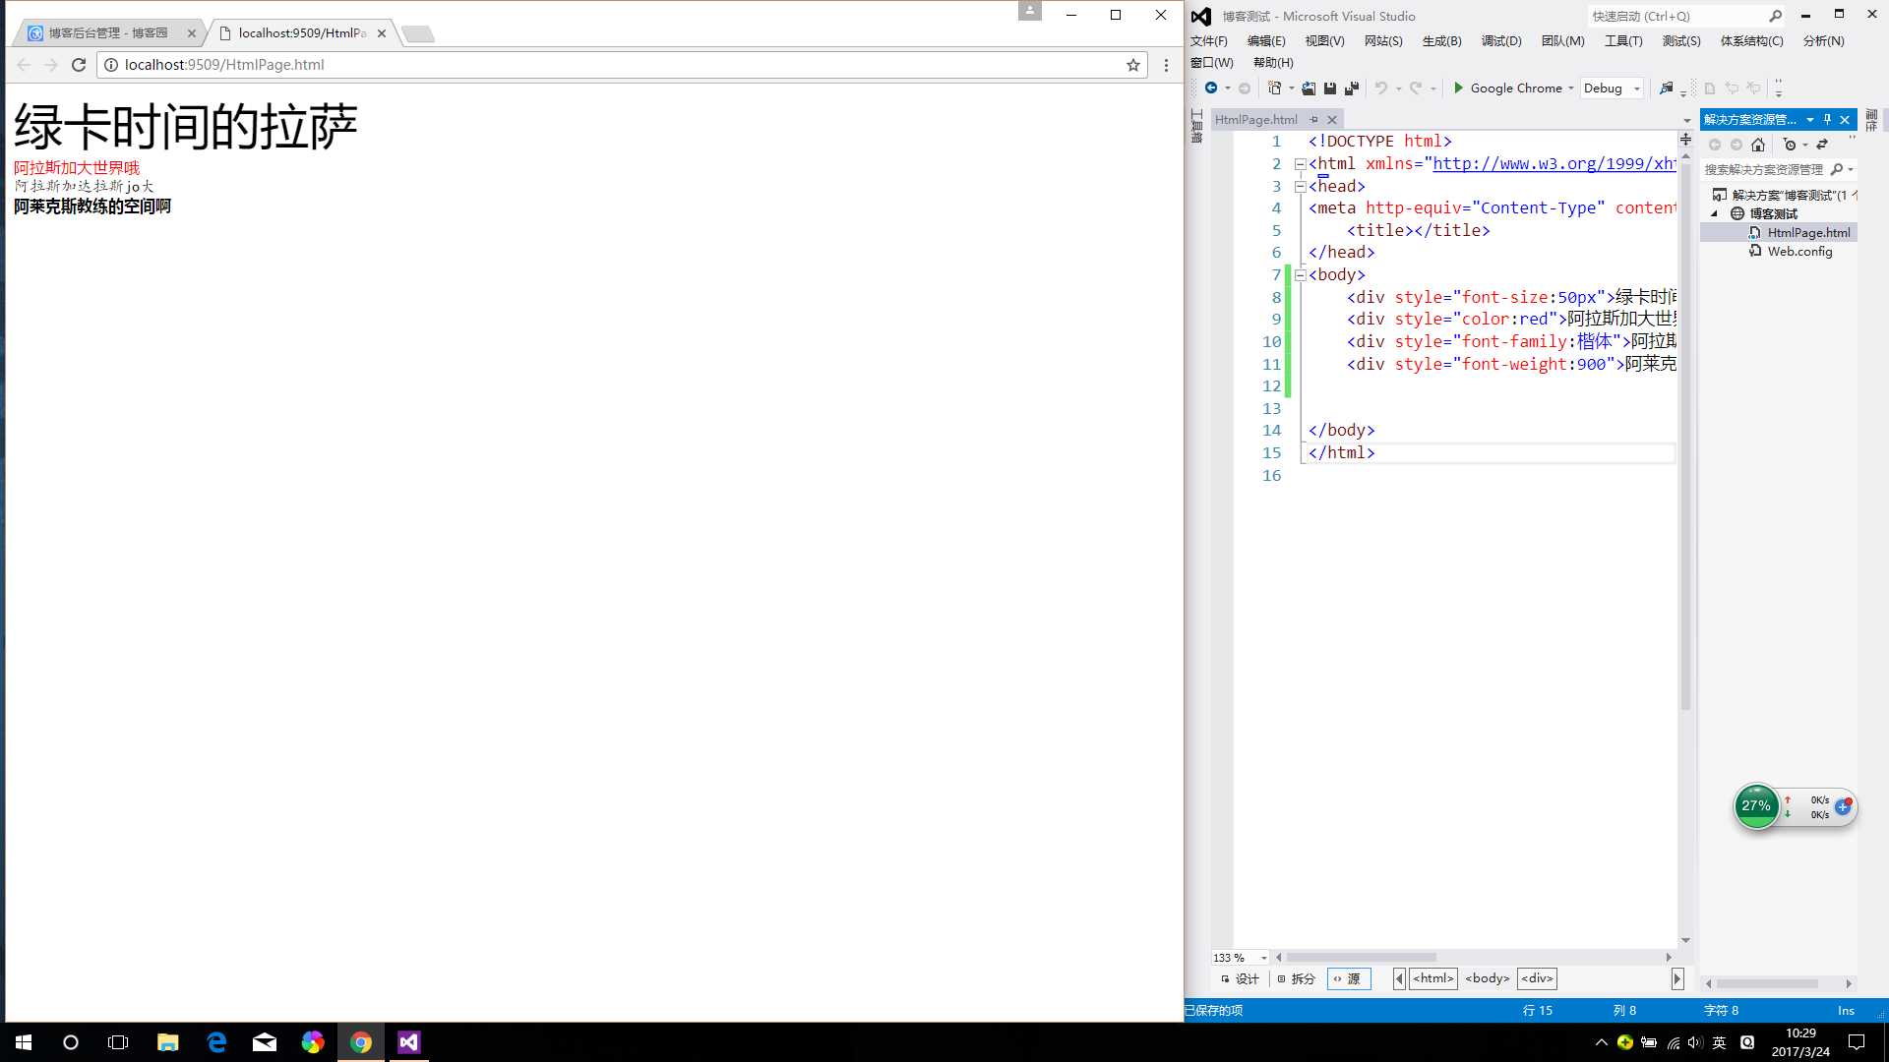Click the Sync with Active Document icon
The image size is (1889, 1062).
[x=1822, y=145]
